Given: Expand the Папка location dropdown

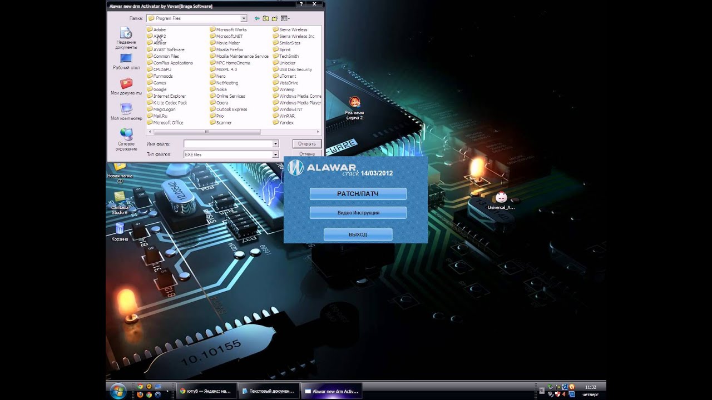Looking at the screenshot, I should [244, 18].
